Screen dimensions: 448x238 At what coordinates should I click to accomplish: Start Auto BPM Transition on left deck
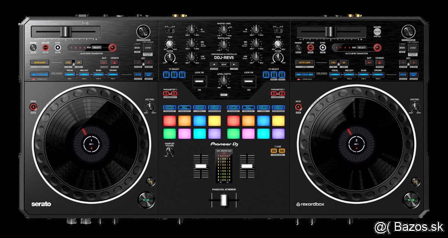tap(112, 48)
